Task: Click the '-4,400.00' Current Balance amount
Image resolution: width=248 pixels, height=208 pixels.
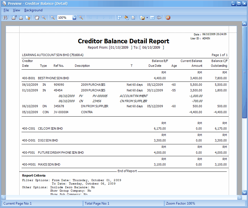Action: (196, 112)
